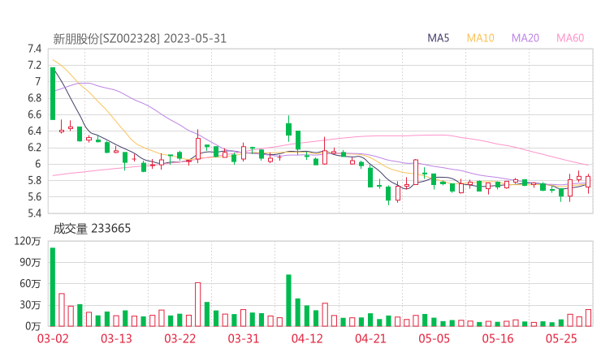The image size is (601, 357).
Task: Select the large green candlestick on 03-02
Action: 53,93
